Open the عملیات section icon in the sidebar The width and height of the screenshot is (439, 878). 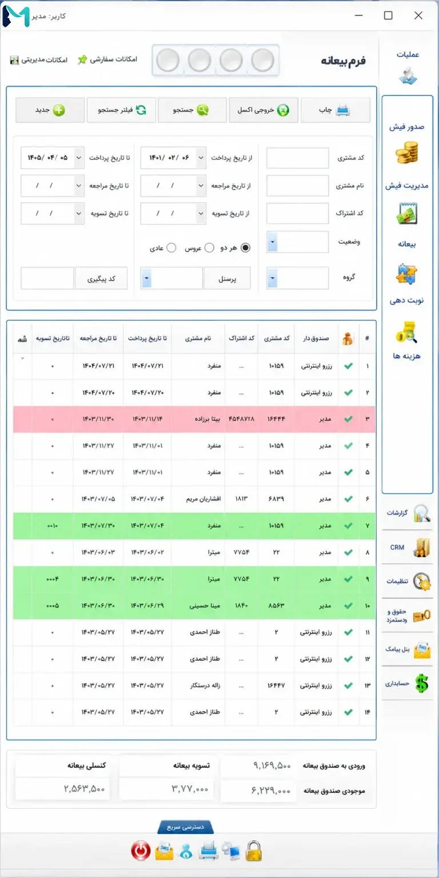click(408, 75)
